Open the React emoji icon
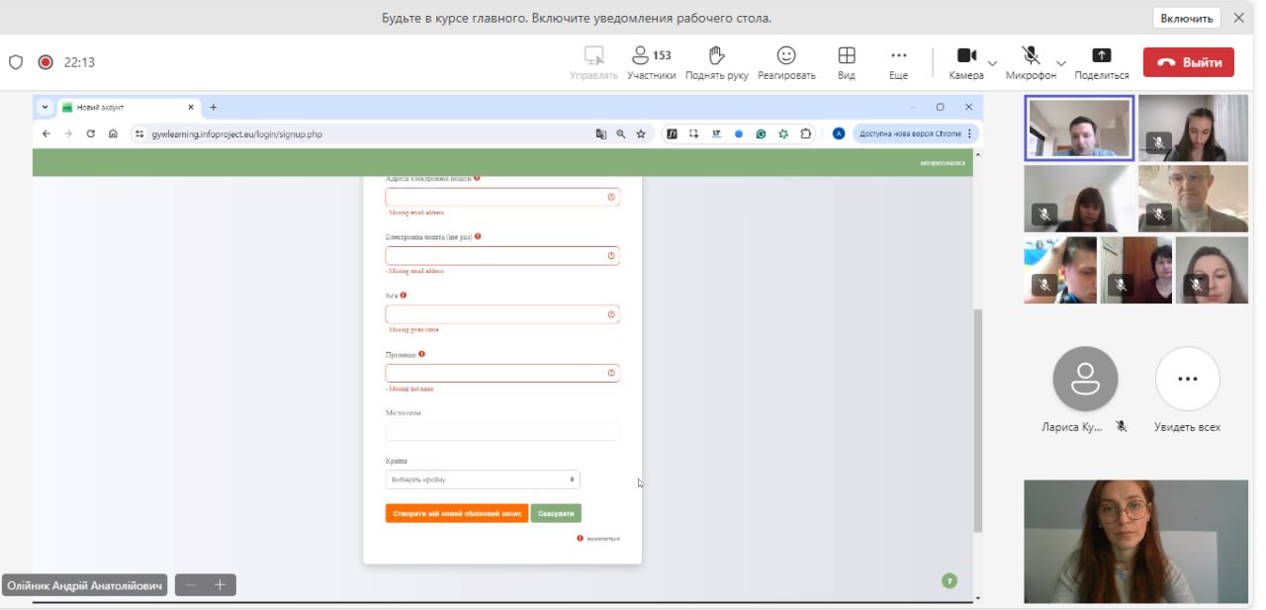The width and height of the screenshot is (1266, 610). [786, 55]
